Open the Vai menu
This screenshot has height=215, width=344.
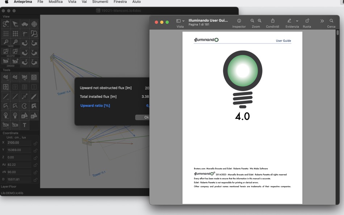click(84, 2)
